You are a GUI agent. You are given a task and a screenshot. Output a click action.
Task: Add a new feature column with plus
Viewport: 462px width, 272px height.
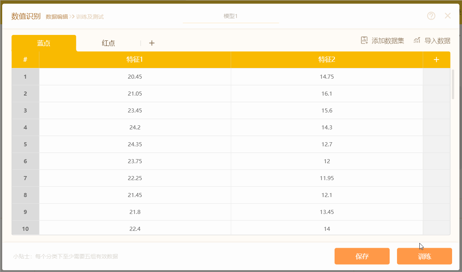coord(436,60)
